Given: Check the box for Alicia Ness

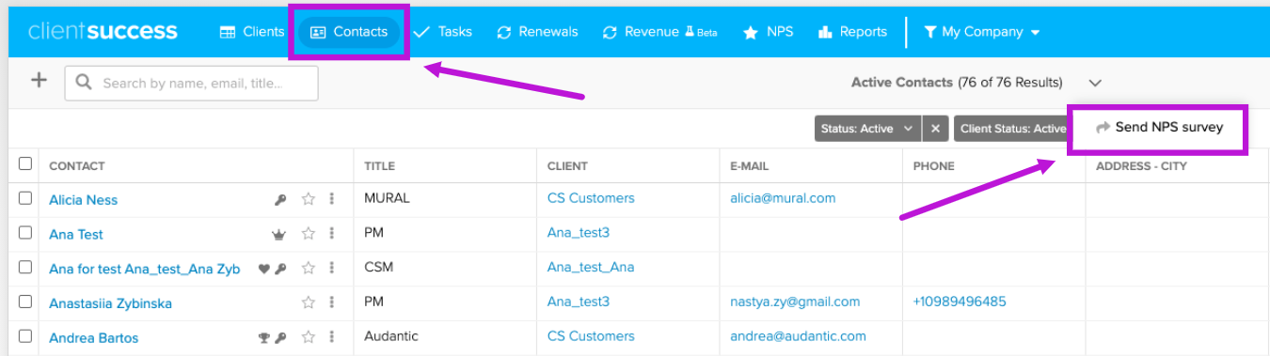Looking at the screenshot, I should coord(25,198).
